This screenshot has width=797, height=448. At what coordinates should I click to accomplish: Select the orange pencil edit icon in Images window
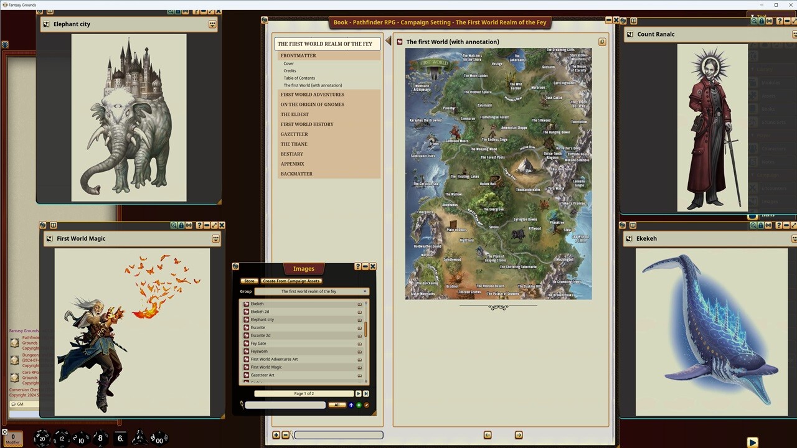(366, 405)
